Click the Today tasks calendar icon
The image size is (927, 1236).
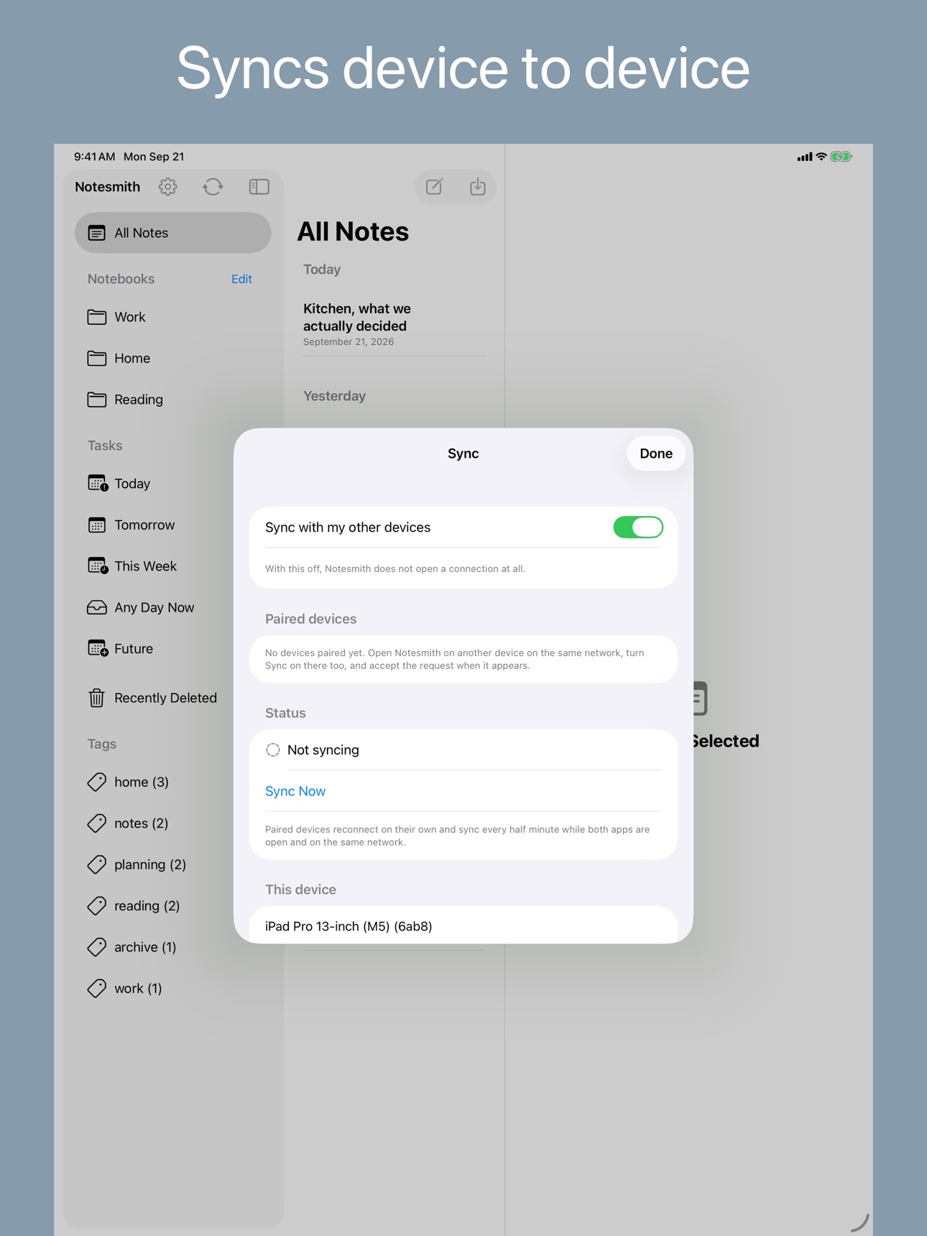pos(98,484)
